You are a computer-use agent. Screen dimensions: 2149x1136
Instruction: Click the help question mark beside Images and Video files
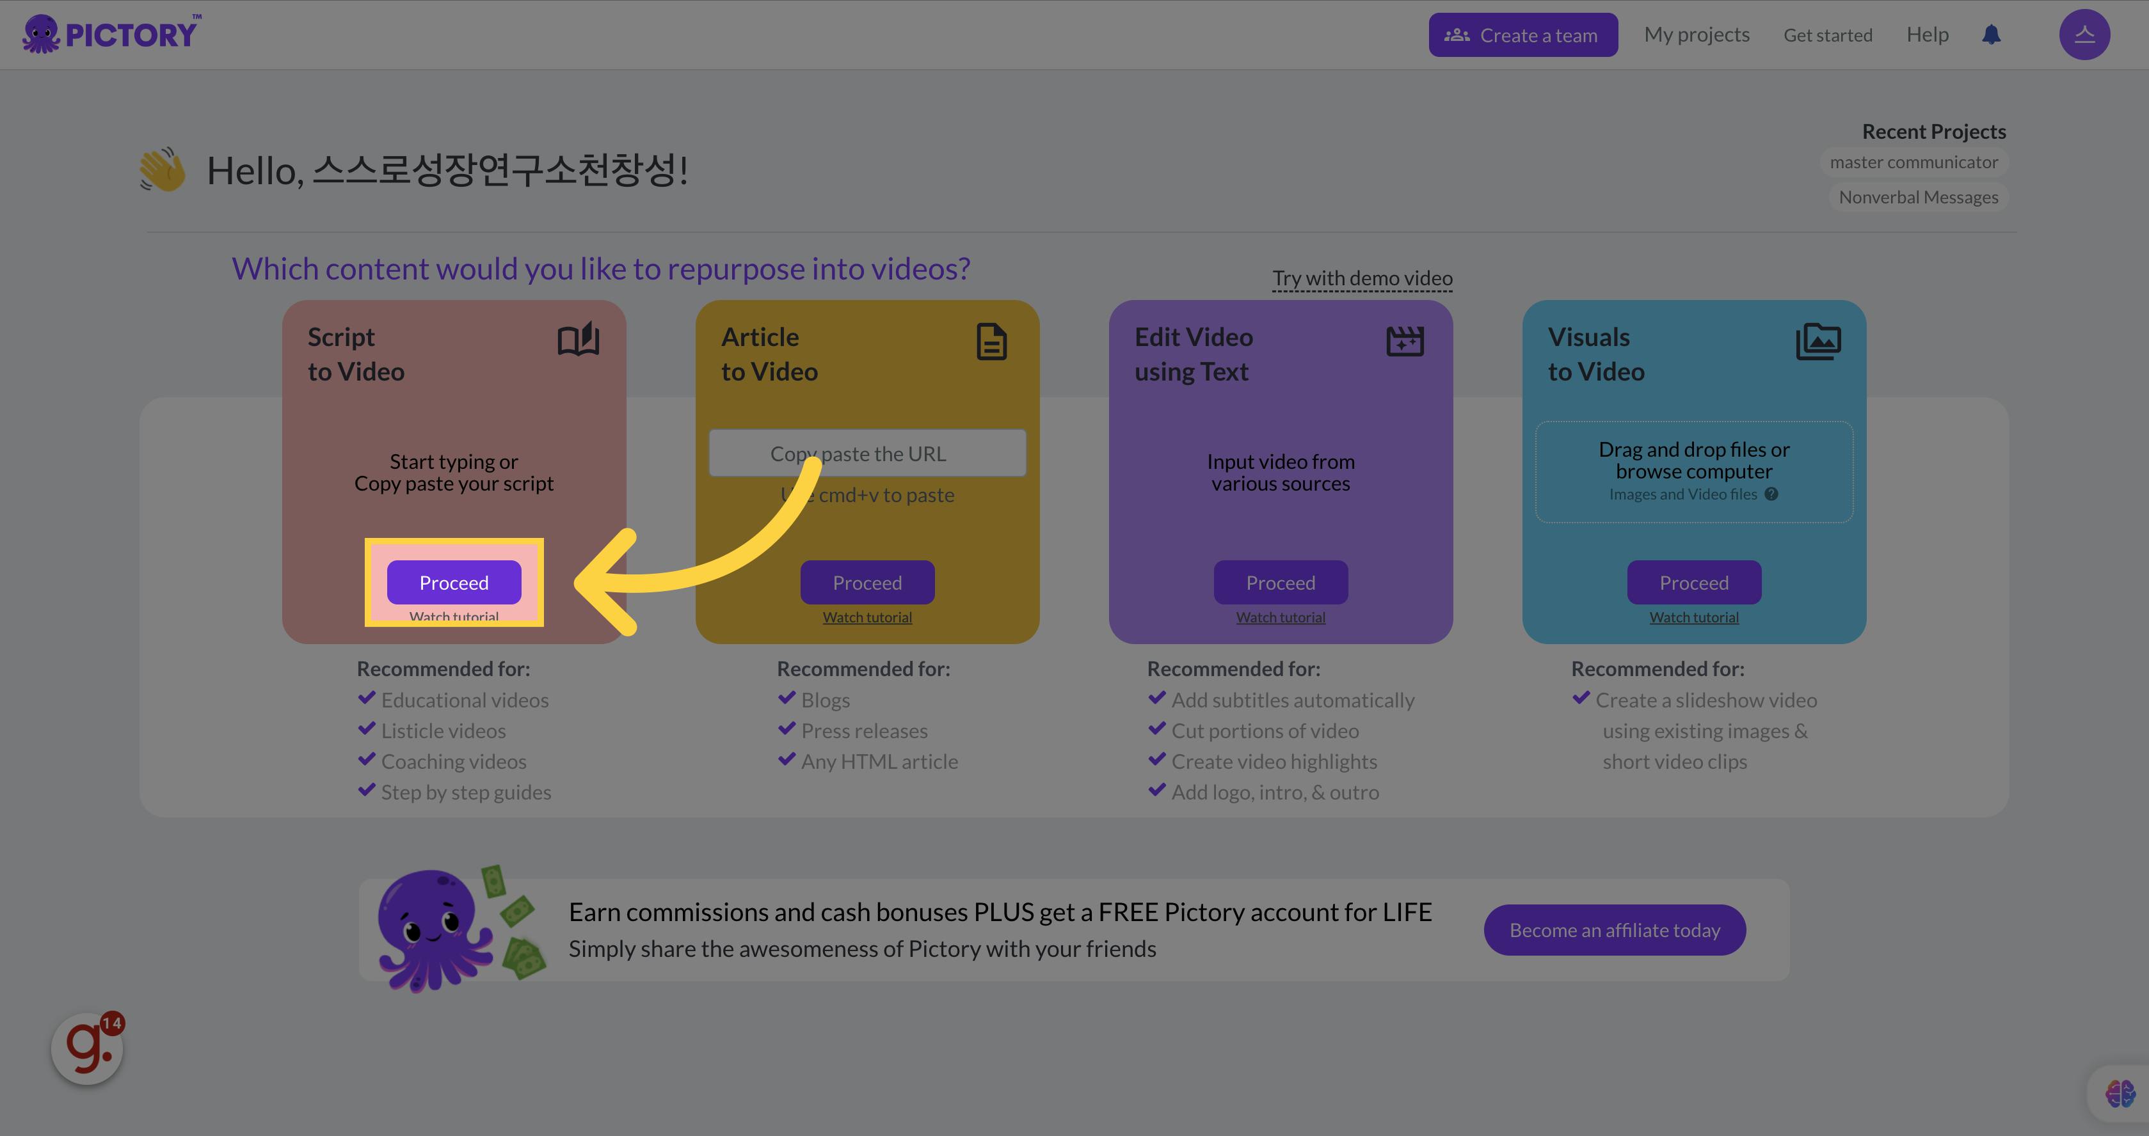1771,494
